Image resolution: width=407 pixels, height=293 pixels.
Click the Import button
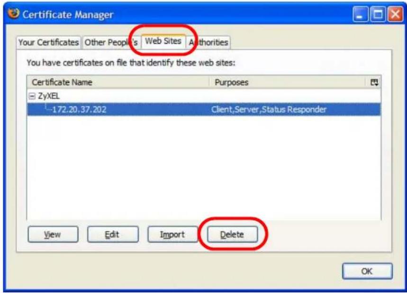tap(172, 234)
